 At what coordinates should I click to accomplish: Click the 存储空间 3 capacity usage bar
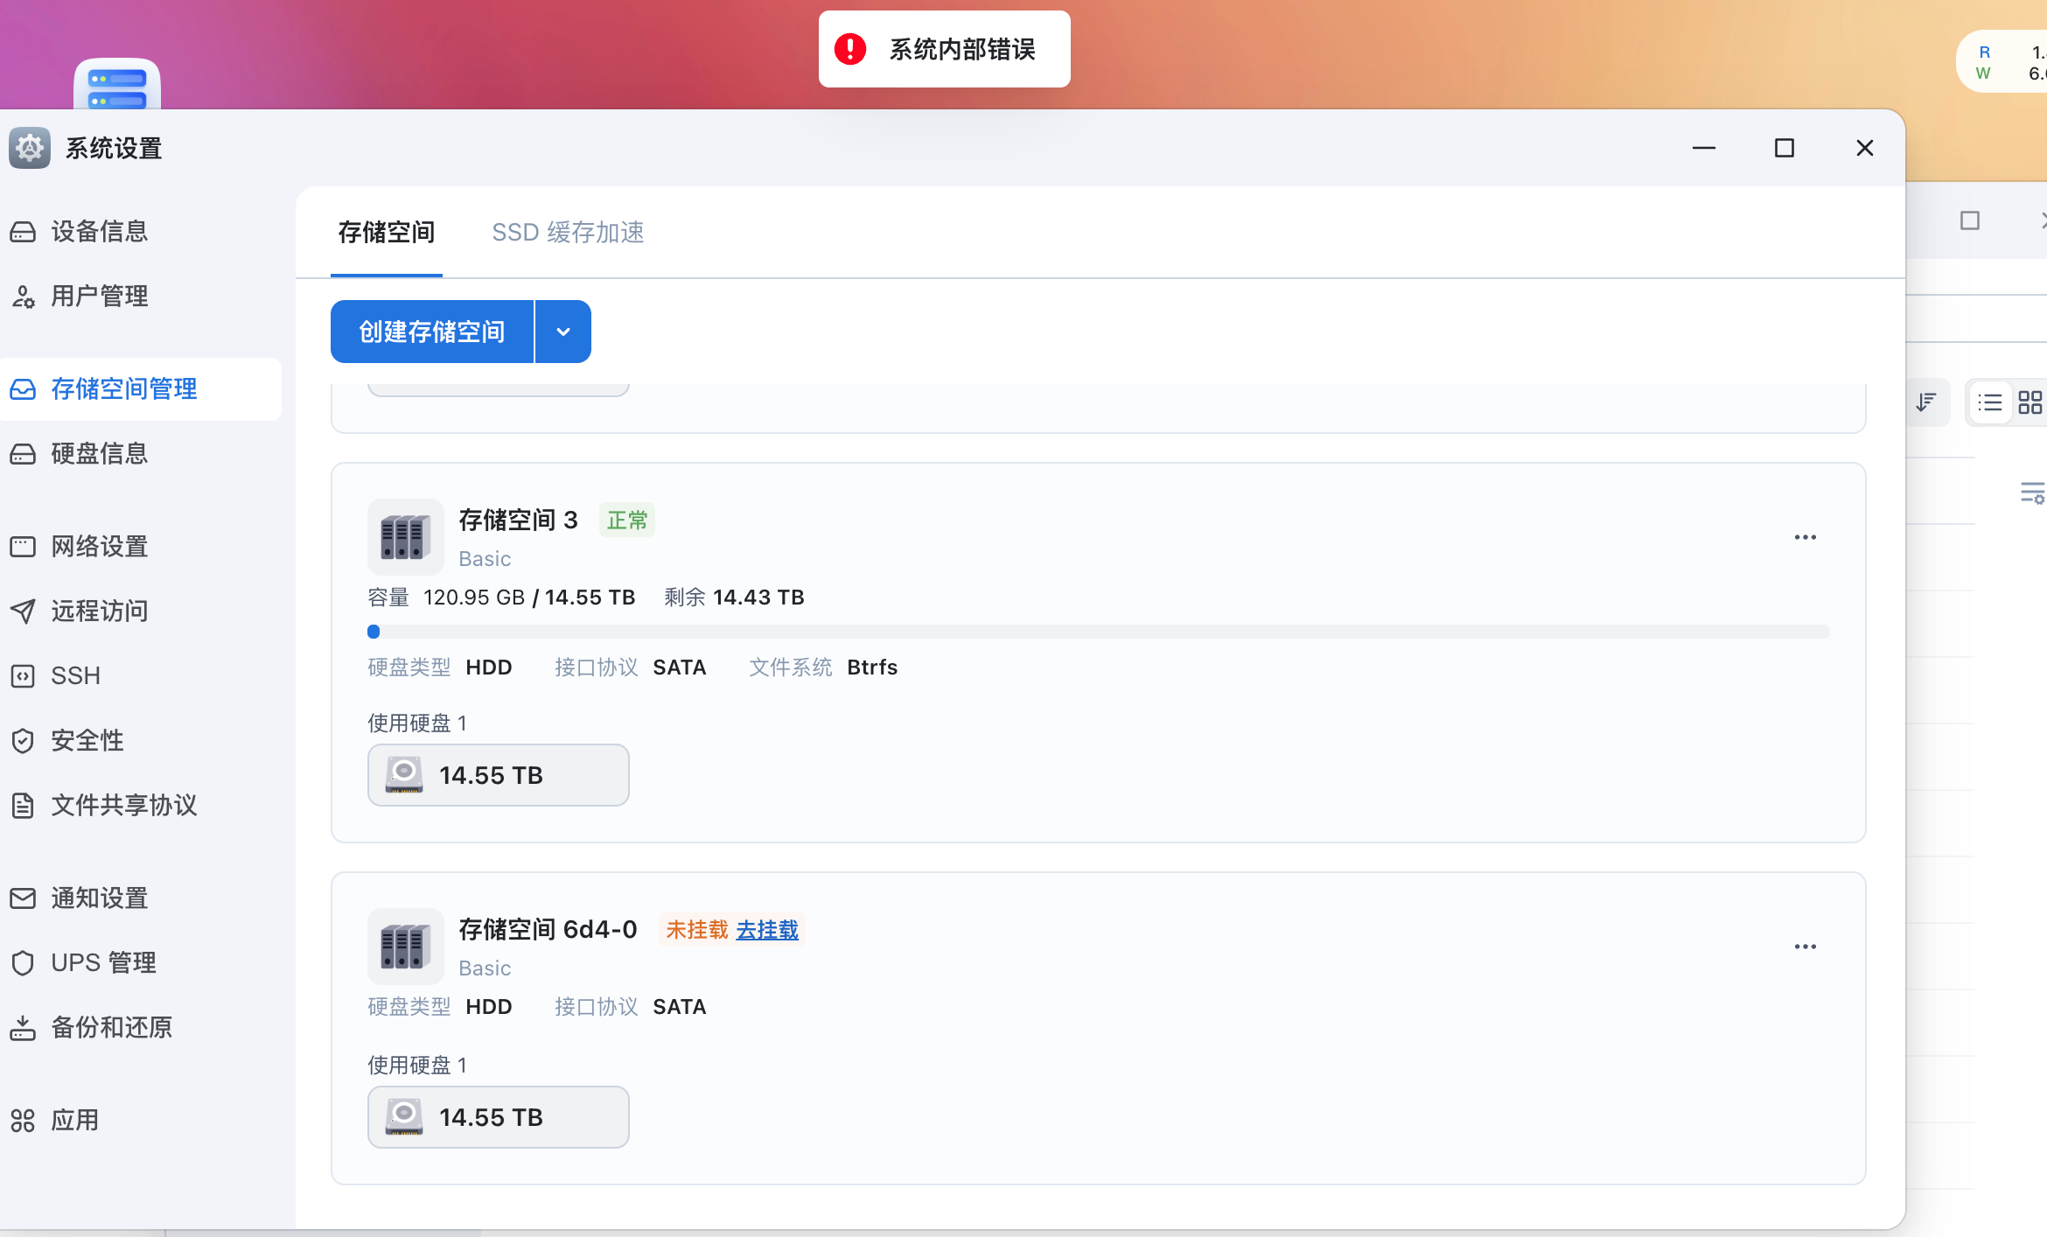coord(1098,632)
